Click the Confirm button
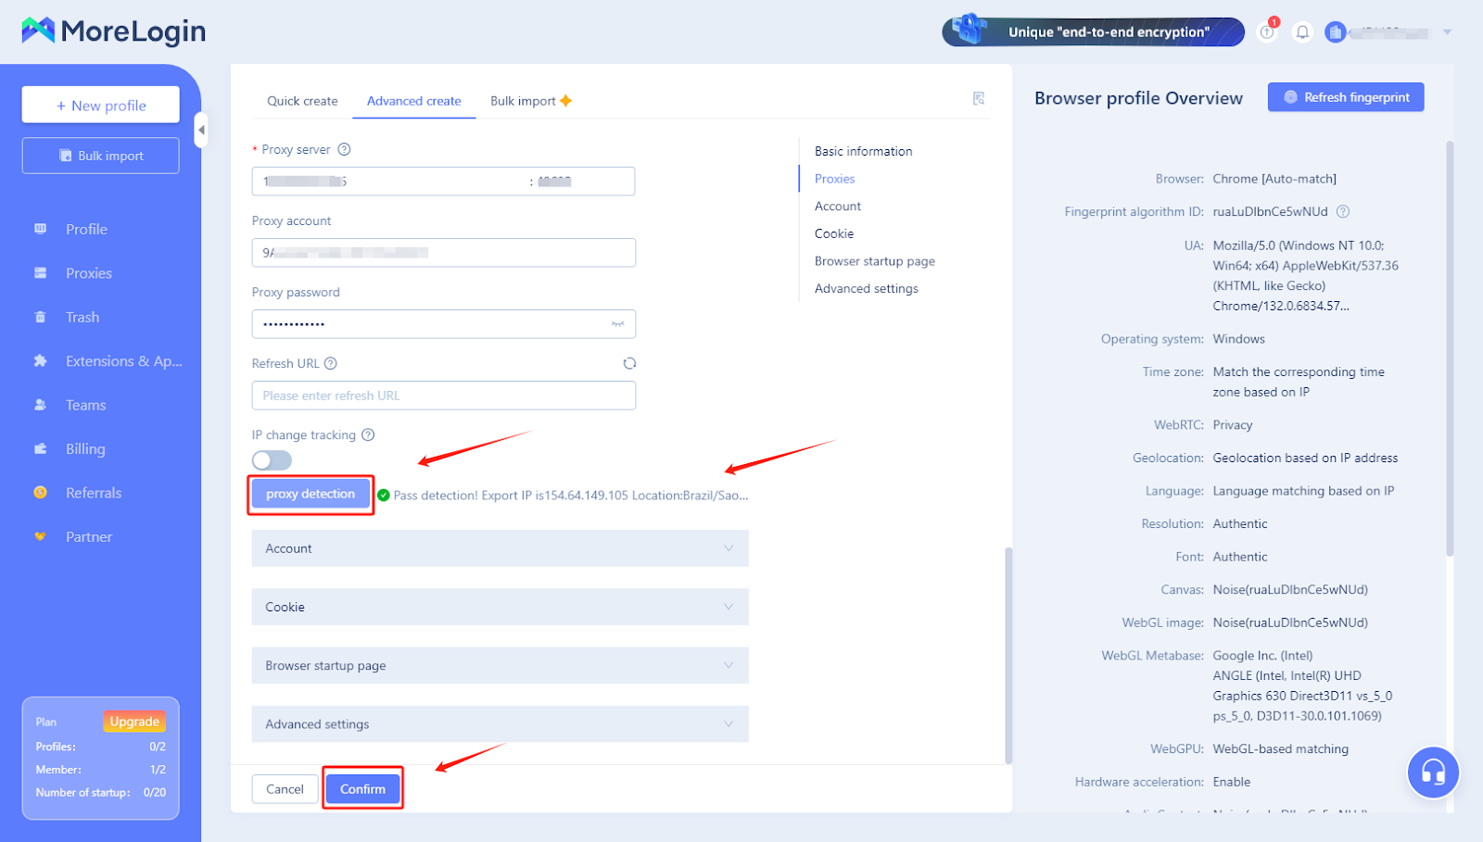 point(362,789)
